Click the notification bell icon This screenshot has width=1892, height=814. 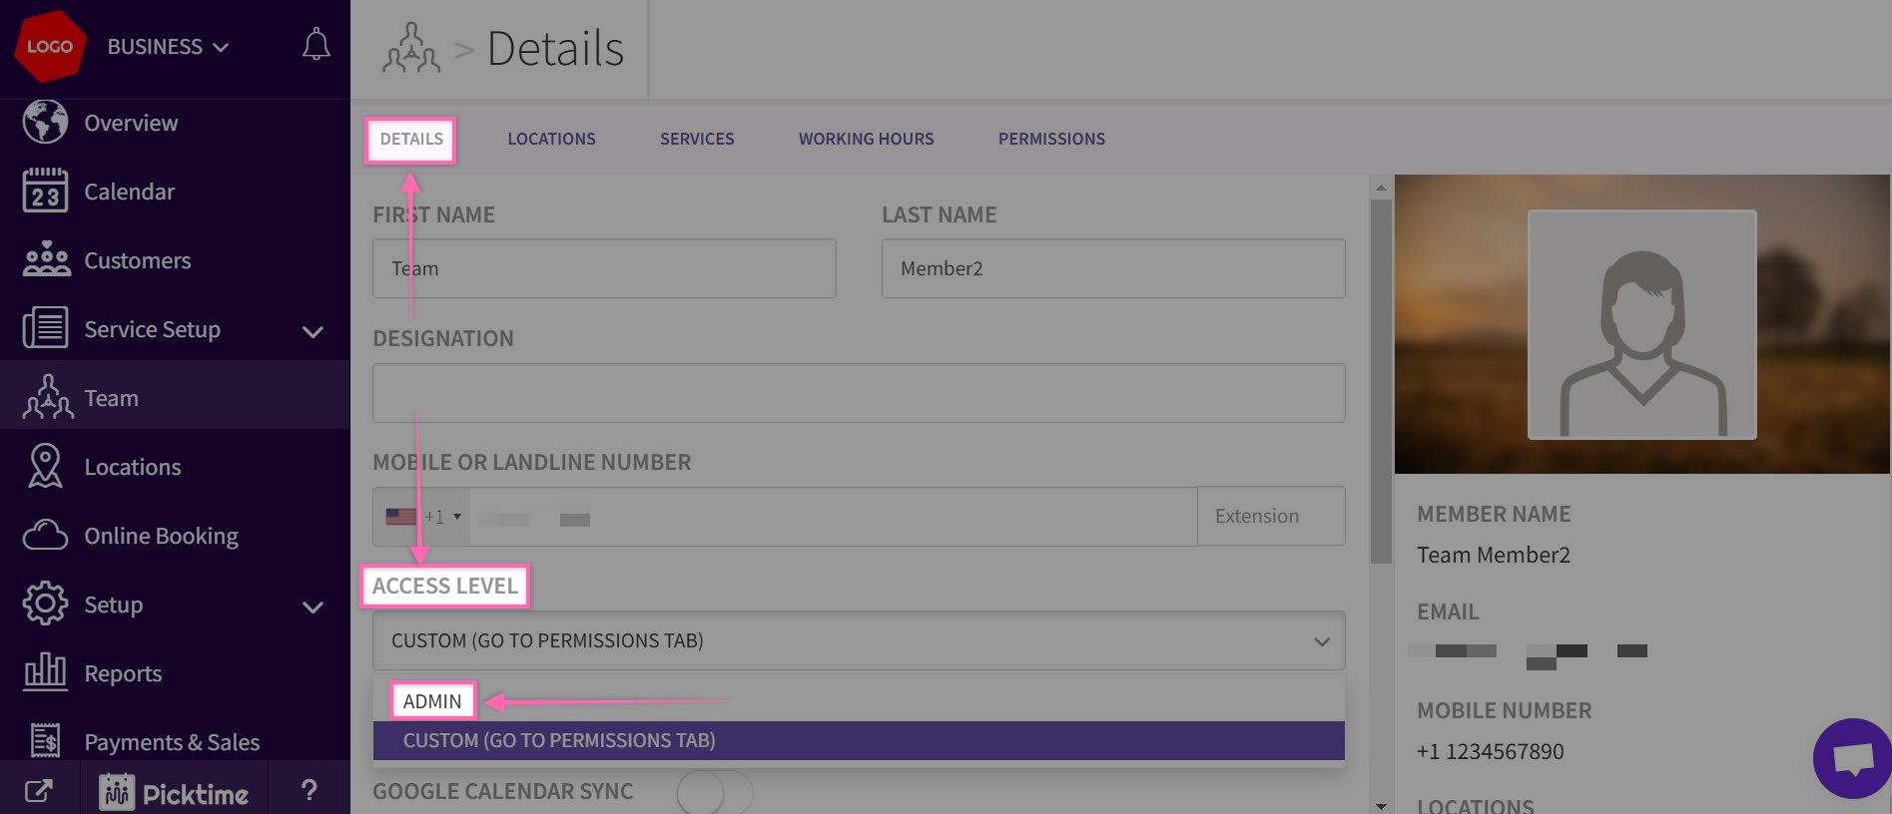pos(315,45)
